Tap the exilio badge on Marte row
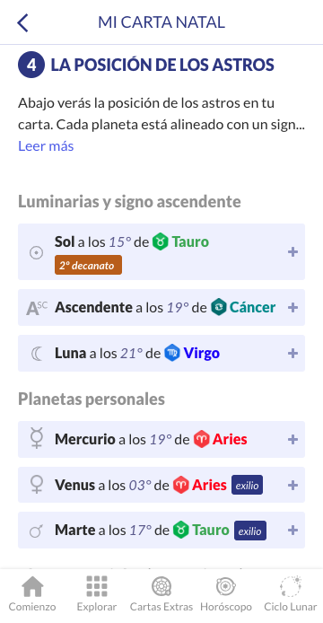This screenshot has height=623, width=323. point(250,531)
